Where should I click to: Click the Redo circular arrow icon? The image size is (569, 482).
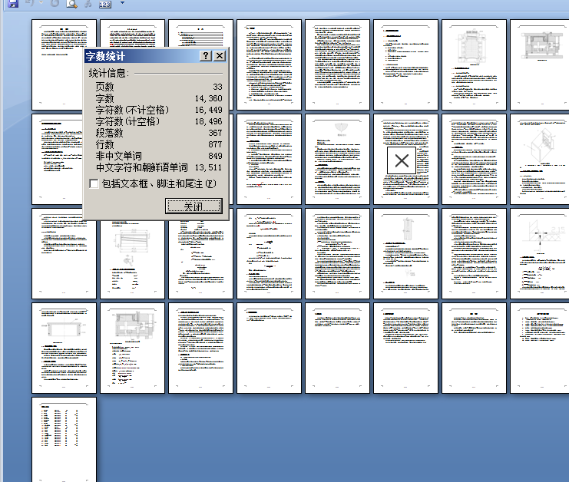click(55, 3)
